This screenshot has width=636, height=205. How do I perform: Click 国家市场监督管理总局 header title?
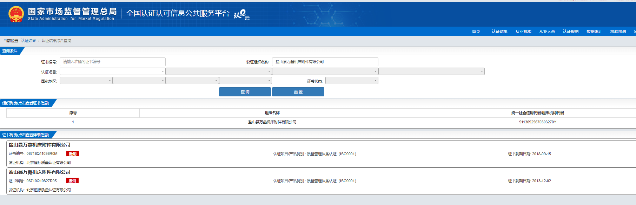[72, 12]
